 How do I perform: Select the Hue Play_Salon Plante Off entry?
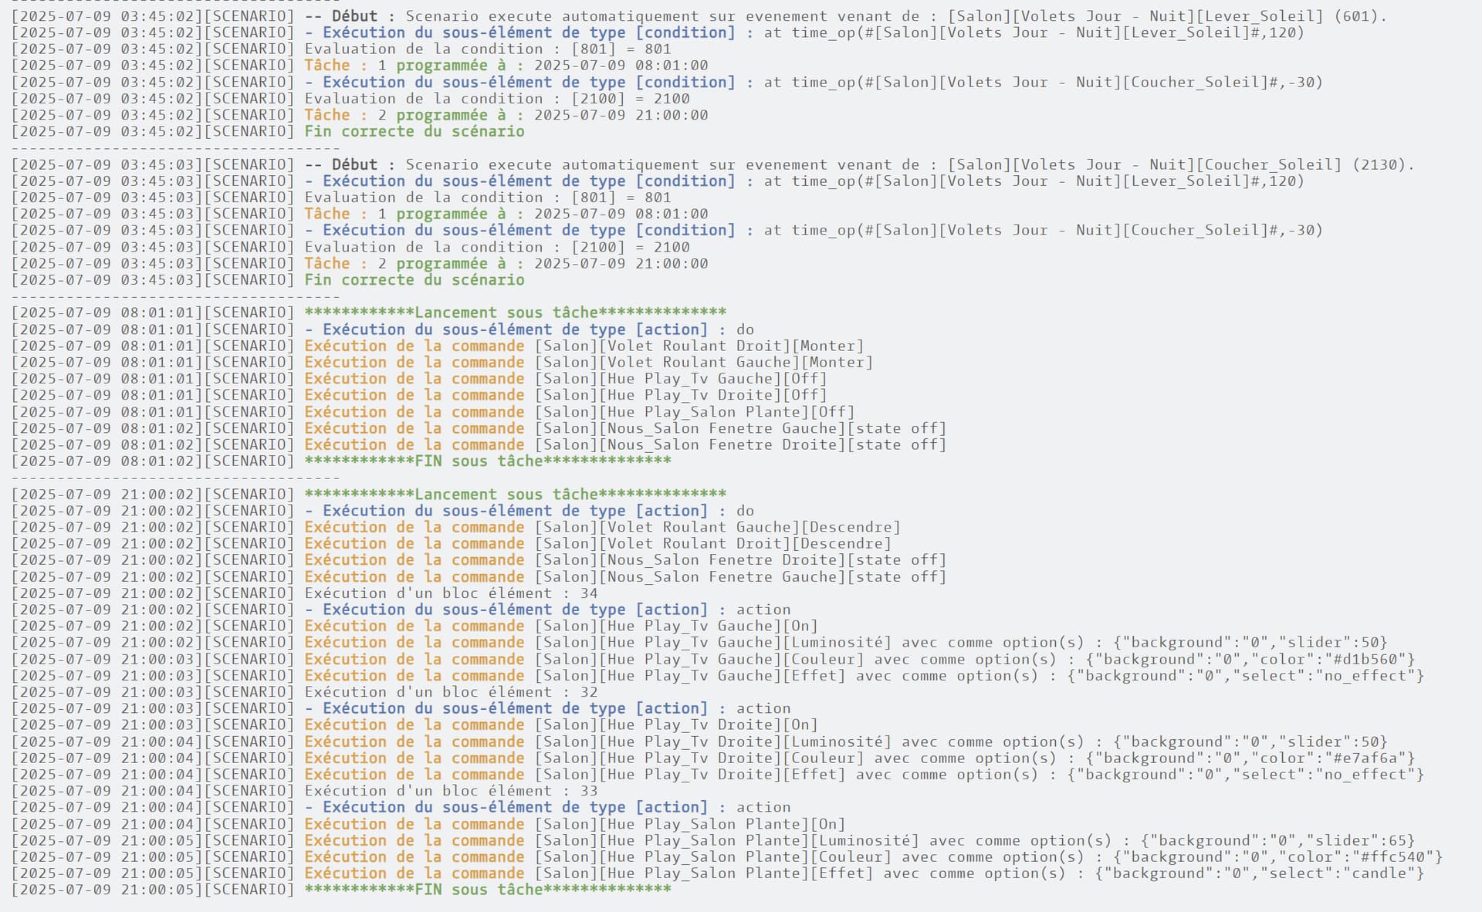click(695, 412)
